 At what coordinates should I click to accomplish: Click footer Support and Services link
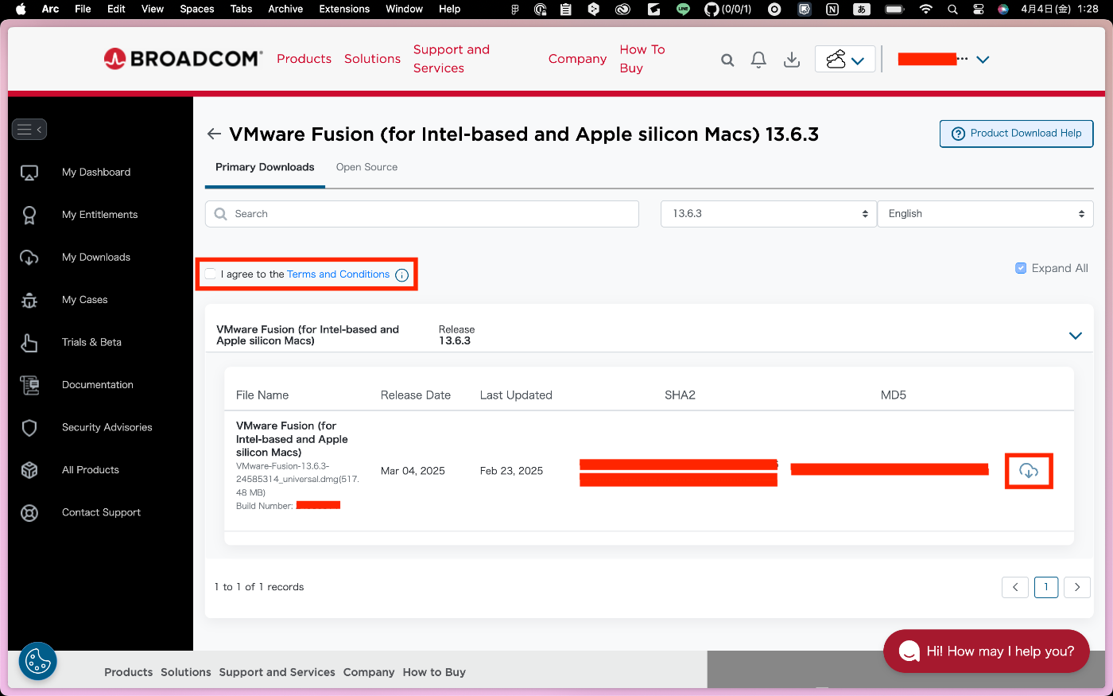click(x=277, y=672)
